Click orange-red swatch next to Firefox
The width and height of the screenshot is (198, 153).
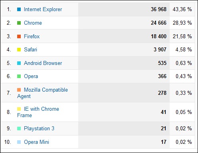19,36
